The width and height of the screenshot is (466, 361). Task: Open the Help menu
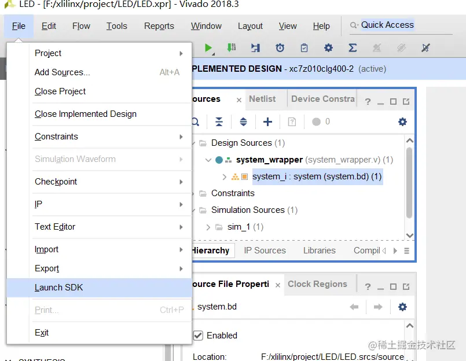click(x=321, y=26)
